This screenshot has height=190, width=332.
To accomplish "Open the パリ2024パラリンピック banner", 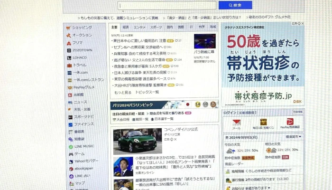I will coord(164,105).
